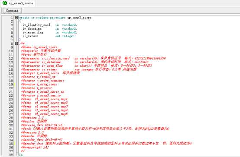
Task: Click the iv_exam_flag parameter declaration
Action: click(50, 32)
